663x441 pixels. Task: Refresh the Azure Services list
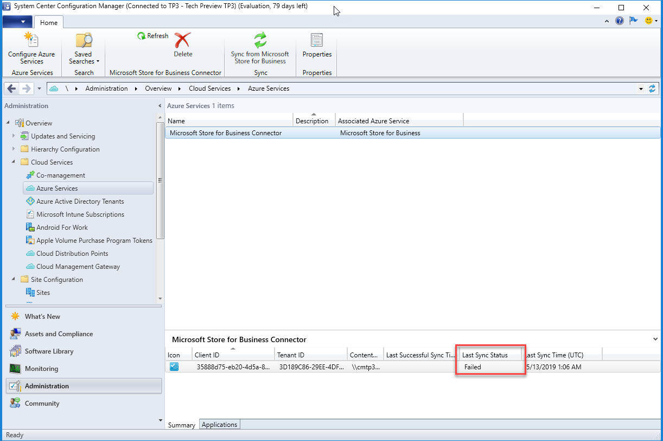tap(153, 36)
